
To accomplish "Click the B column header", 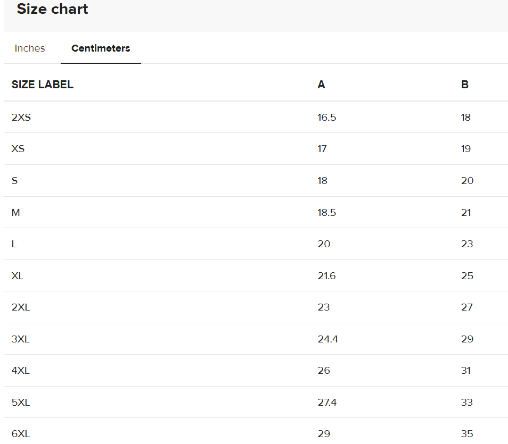I will 465,85.
